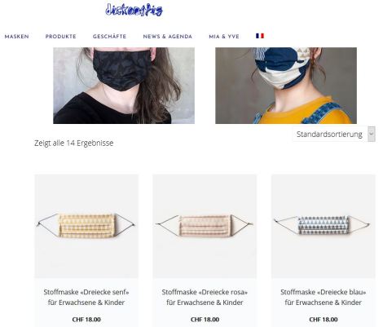
Task: Open the Masken menu item
Action: 16,37
